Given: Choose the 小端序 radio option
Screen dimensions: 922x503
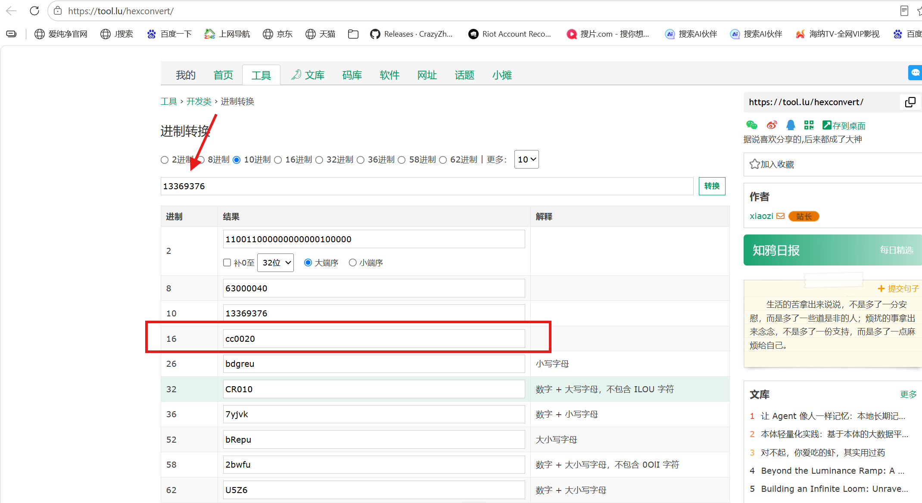Looking at the screenshot, I should (353, 262).
